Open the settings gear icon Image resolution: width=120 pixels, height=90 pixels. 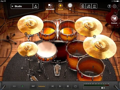click(114, 6)
